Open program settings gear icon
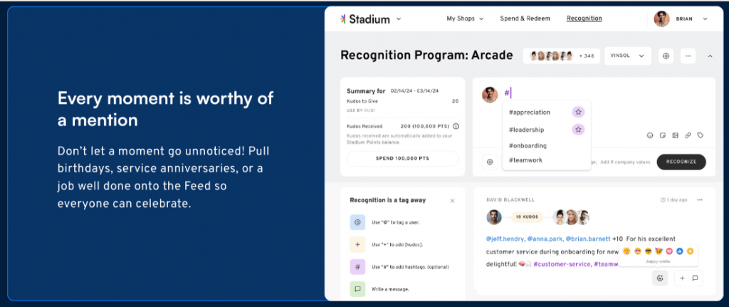729x307 pixels. pos(666,56)
